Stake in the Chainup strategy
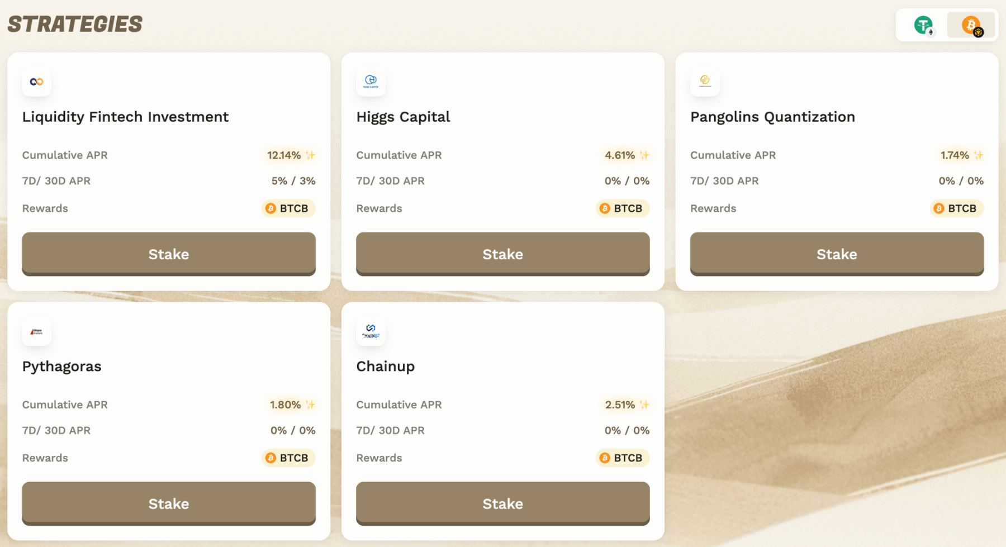 pos(503,503)
